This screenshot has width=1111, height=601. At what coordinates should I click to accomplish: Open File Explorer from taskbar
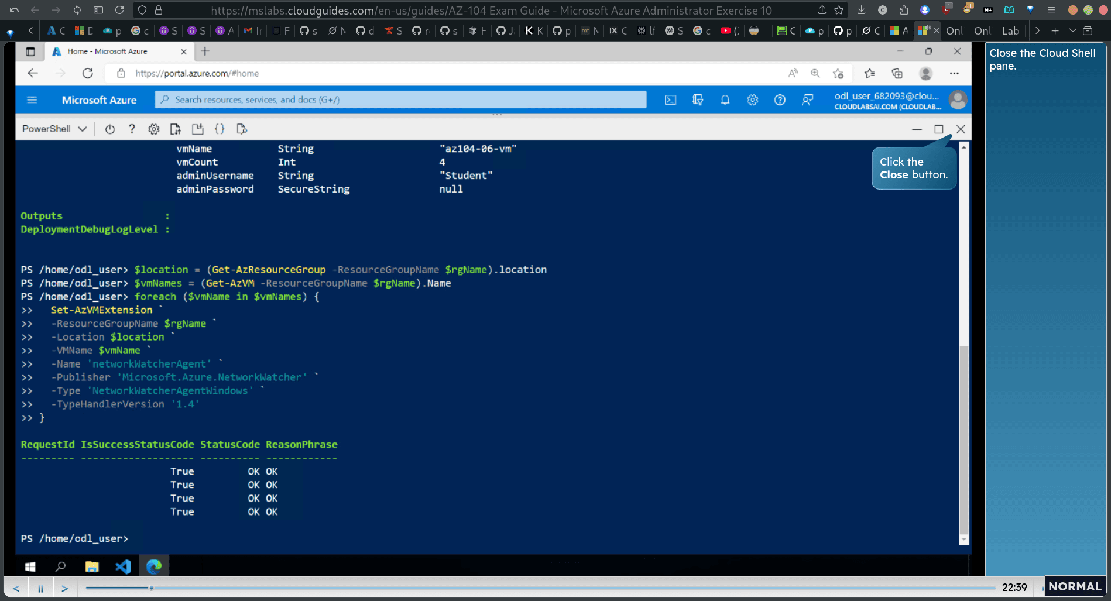[92, 566]
